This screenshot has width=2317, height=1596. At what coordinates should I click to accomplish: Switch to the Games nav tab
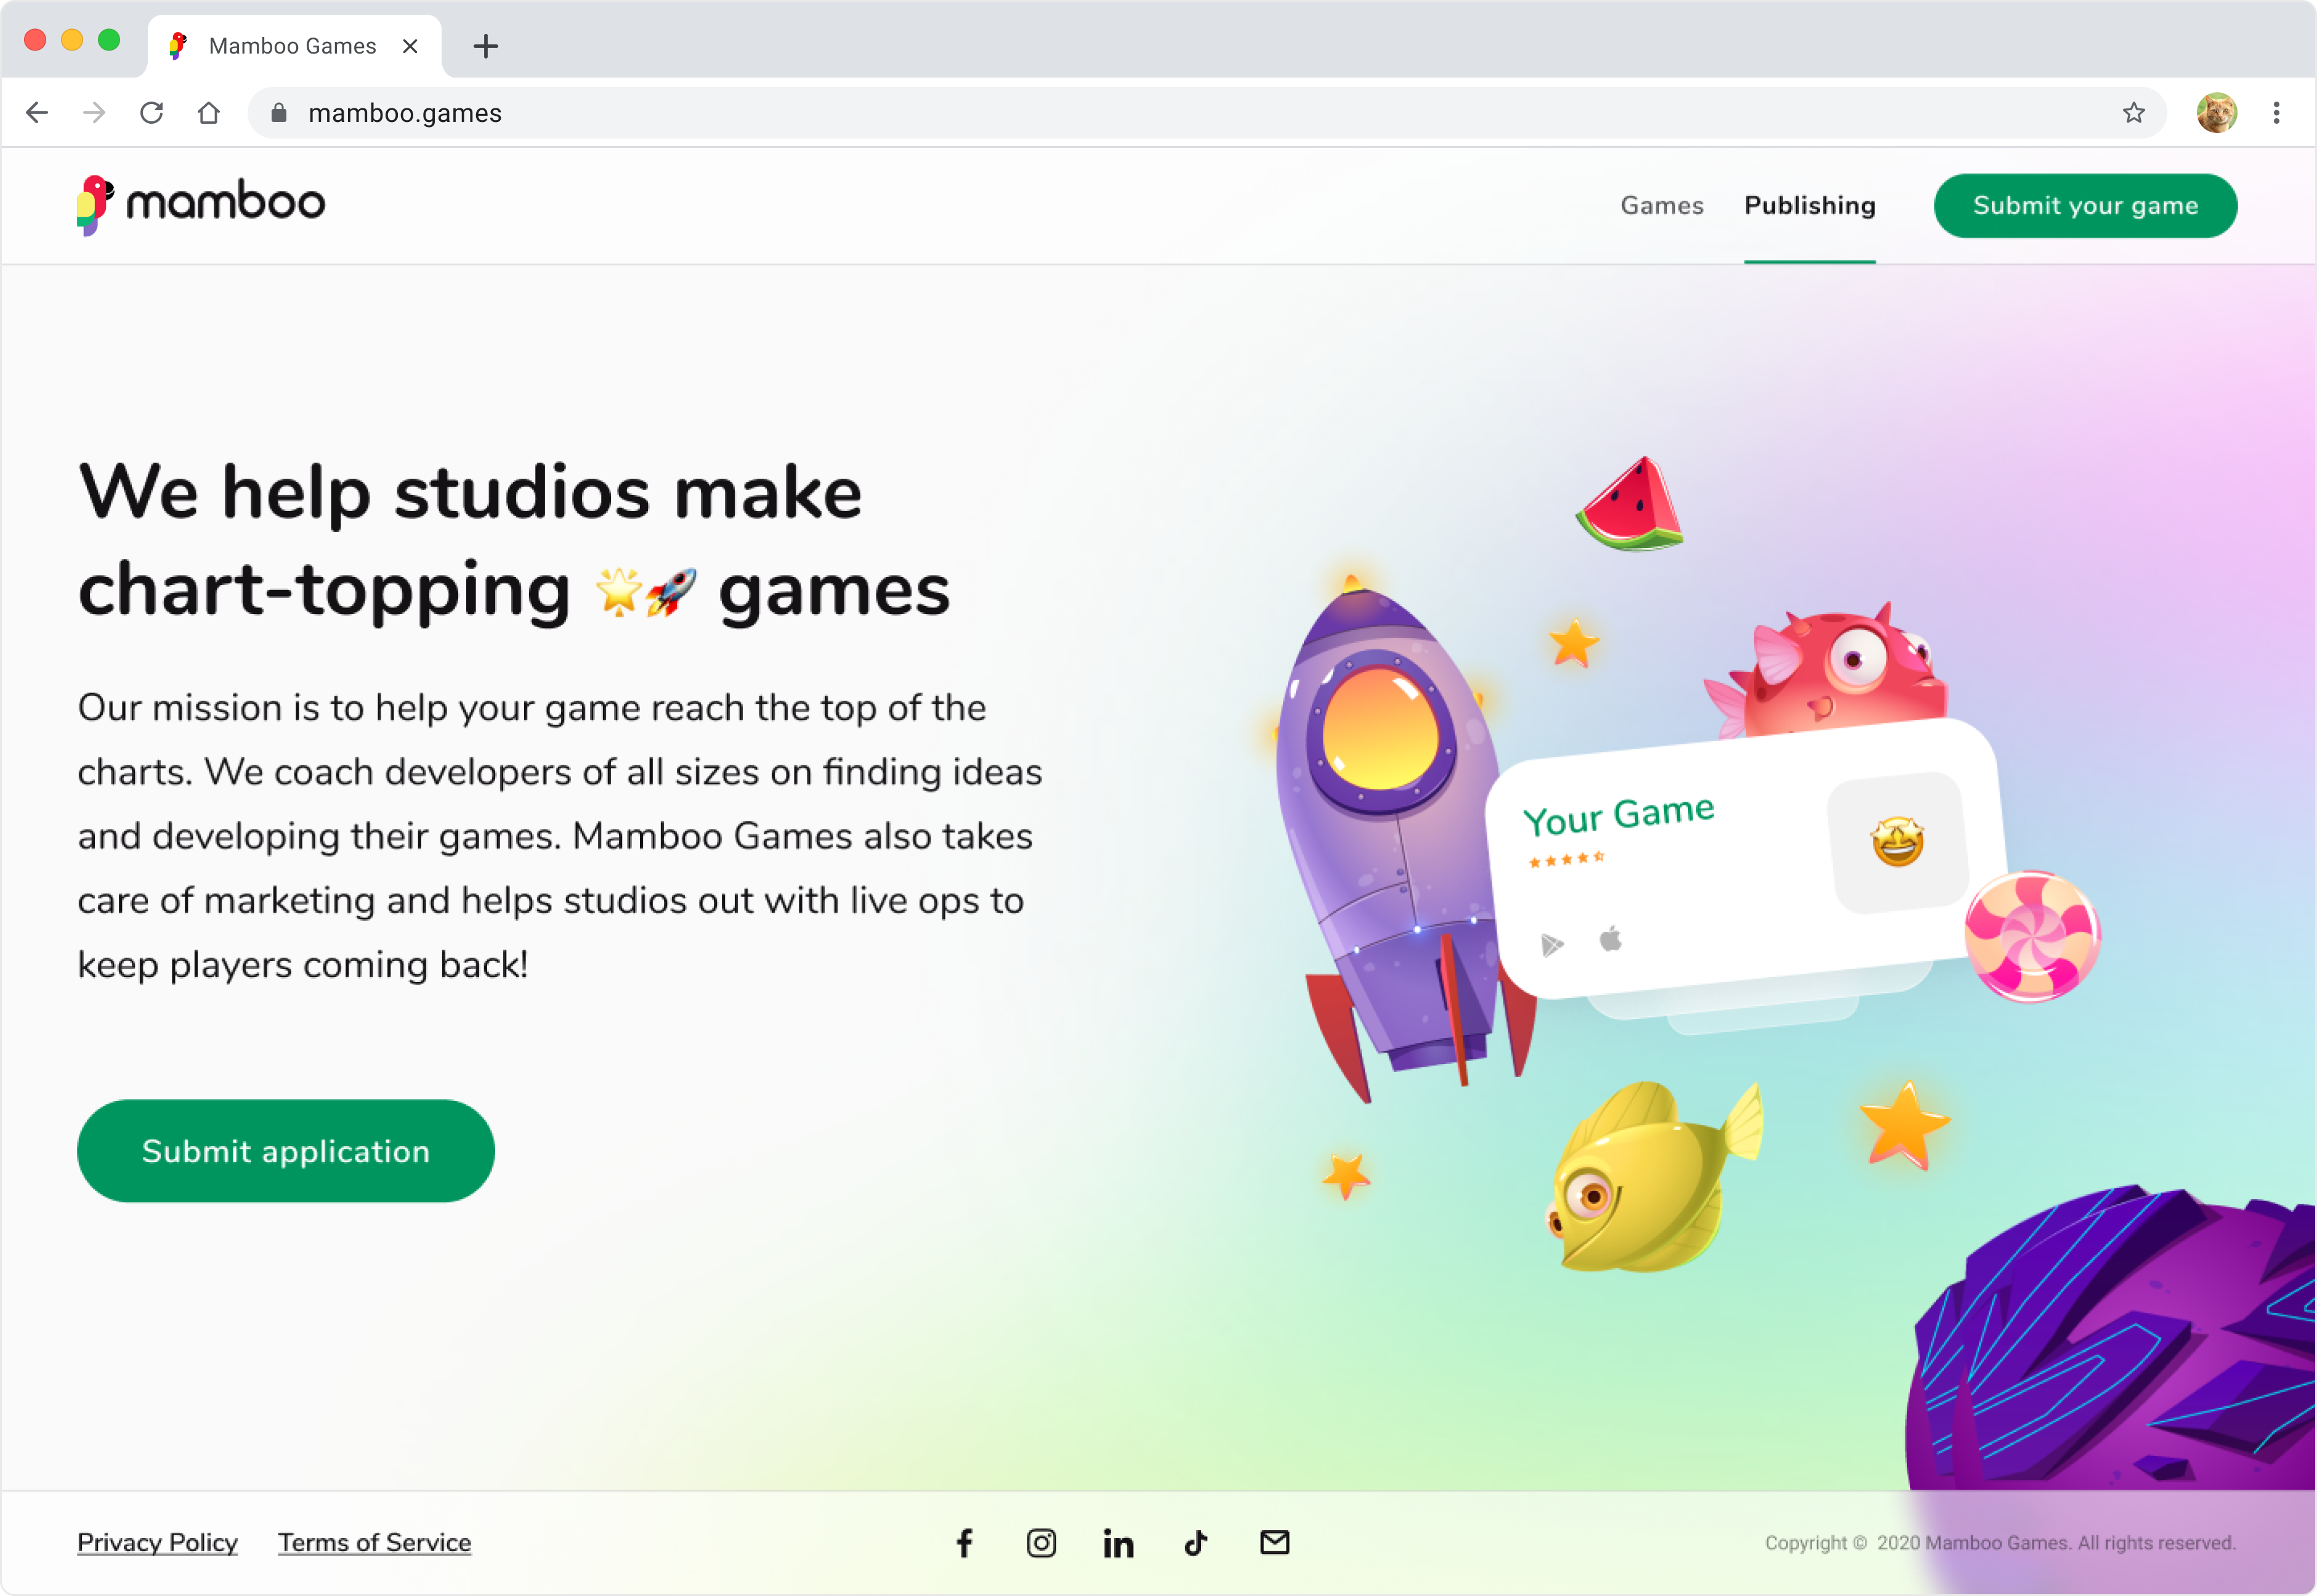click(x=1661, y=206)
